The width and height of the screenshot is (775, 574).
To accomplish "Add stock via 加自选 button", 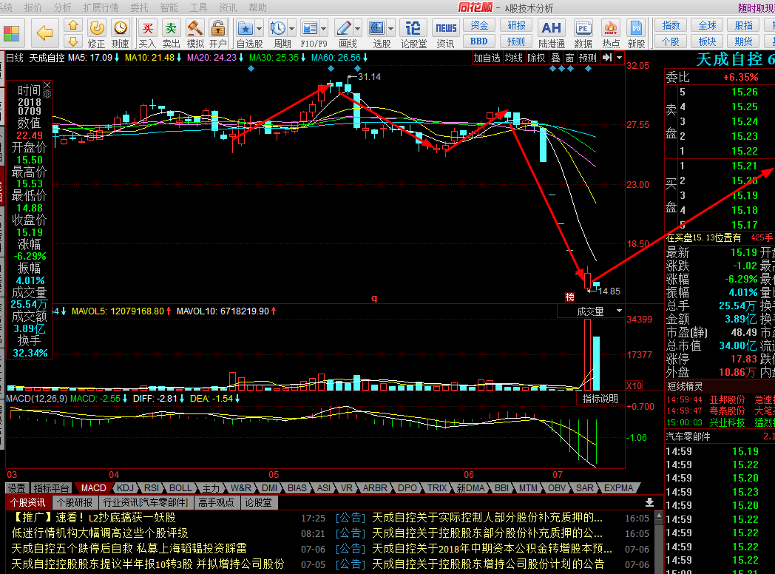I will point(487,58).
